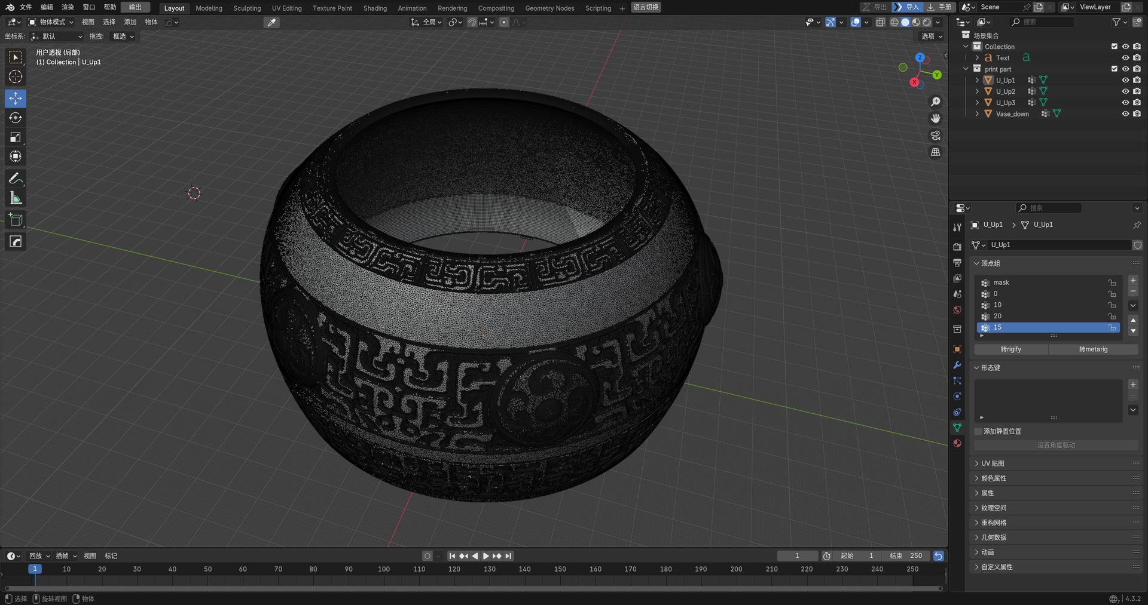Click the 转rigify button
1148x605 pixels.
pos(1011,349)
